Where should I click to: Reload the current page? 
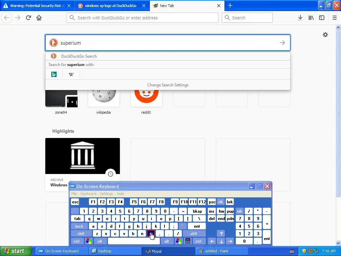[x=28, y=18]
